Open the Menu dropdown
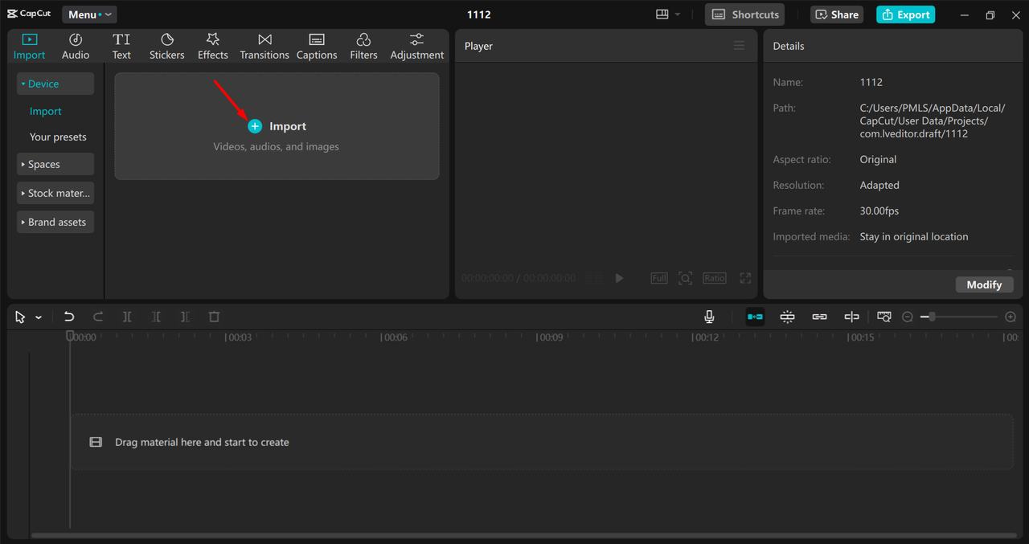 click(x=89, y=14)
